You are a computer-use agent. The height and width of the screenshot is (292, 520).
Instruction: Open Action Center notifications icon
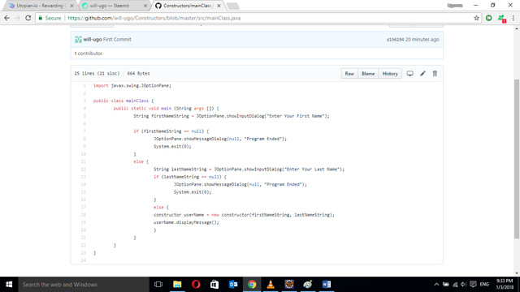473,285
